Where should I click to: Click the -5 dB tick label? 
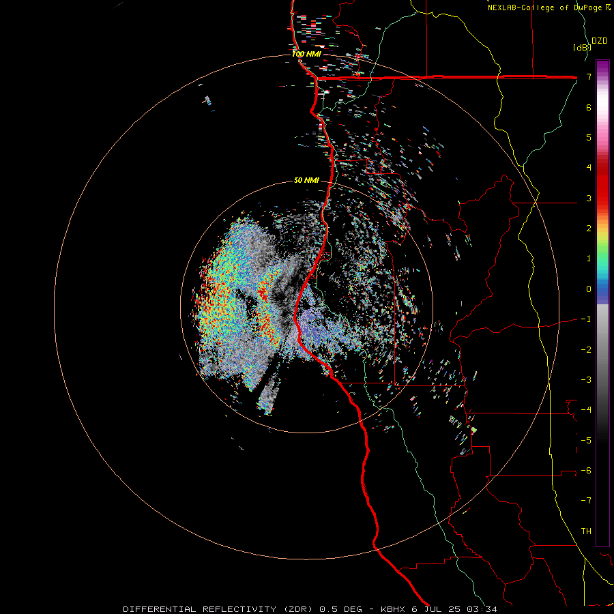[x=586, y=441]
